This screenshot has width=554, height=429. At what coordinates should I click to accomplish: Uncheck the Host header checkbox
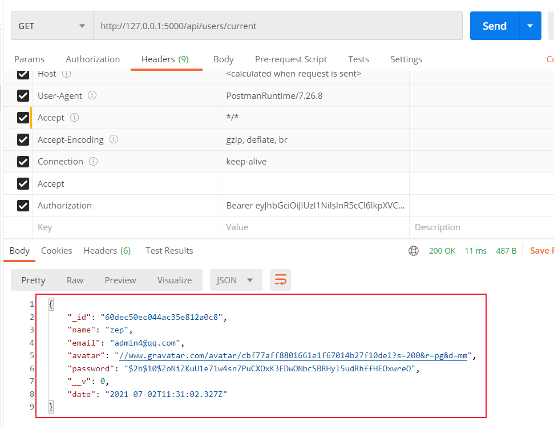coord(23,74)
